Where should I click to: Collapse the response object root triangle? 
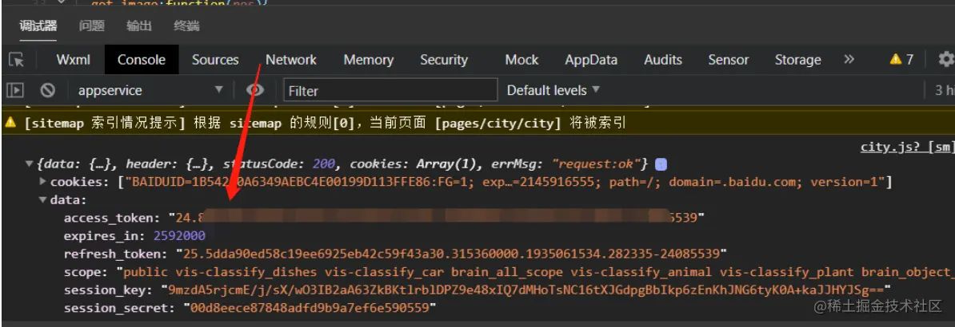[x=29, y=164]
